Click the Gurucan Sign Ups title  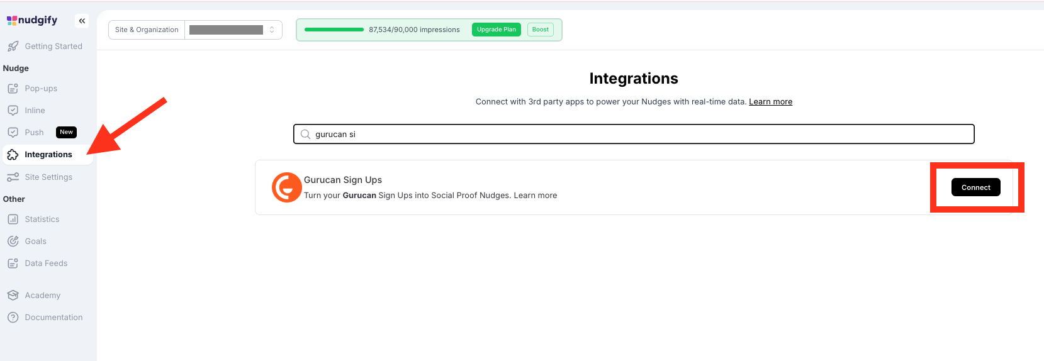click(x=343, y=180)
